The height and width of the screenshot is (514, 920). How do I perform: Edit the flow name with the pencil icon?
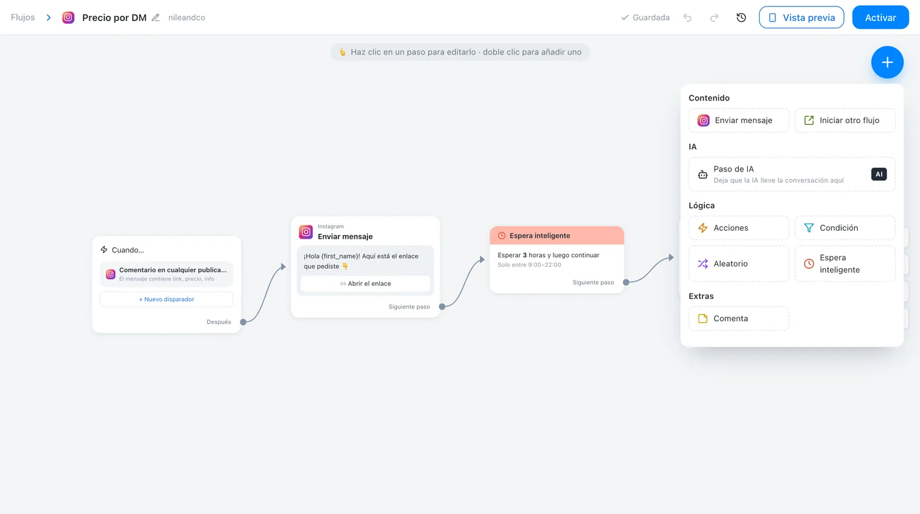156,18
